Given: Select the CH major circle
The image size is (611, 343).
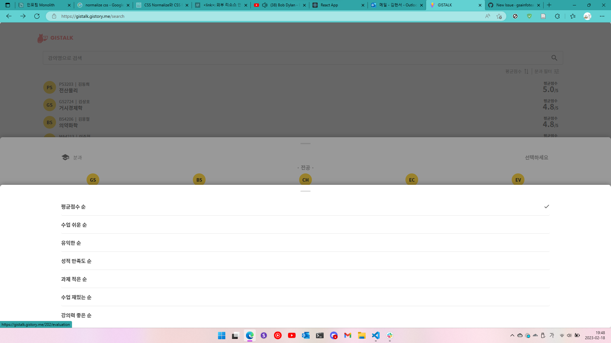Looking at the screenshot, I should pos(305,179).
